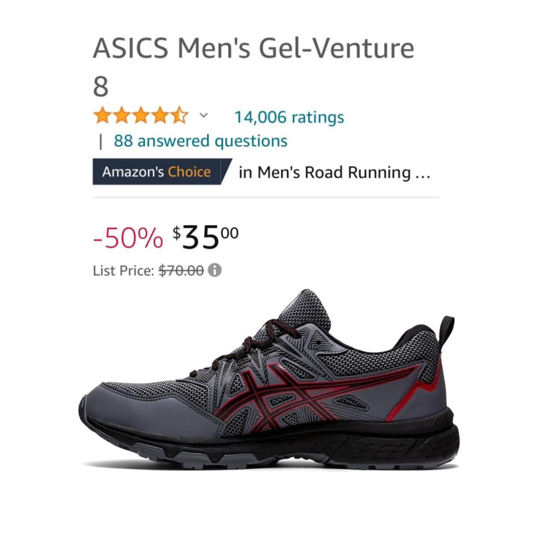The image size is (539, 539).
Task: Open the Men's Road Running category link
Action: (334, 172)
